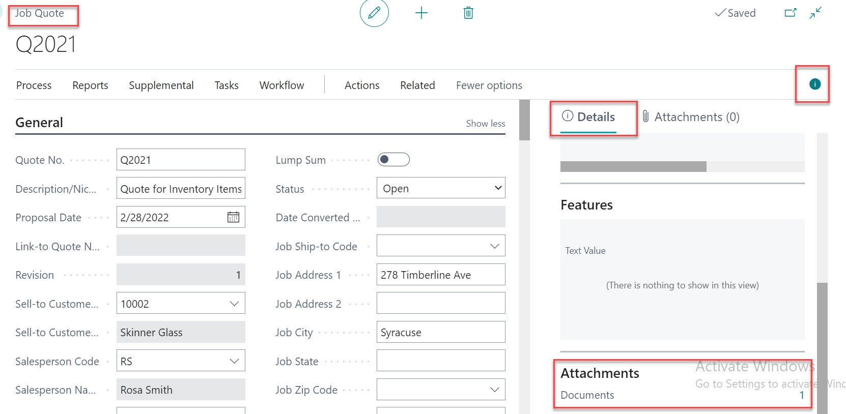Switch to the Details tab
This screenshot has width=846, height=414.
pyautogui.click(x=588, y=117)
